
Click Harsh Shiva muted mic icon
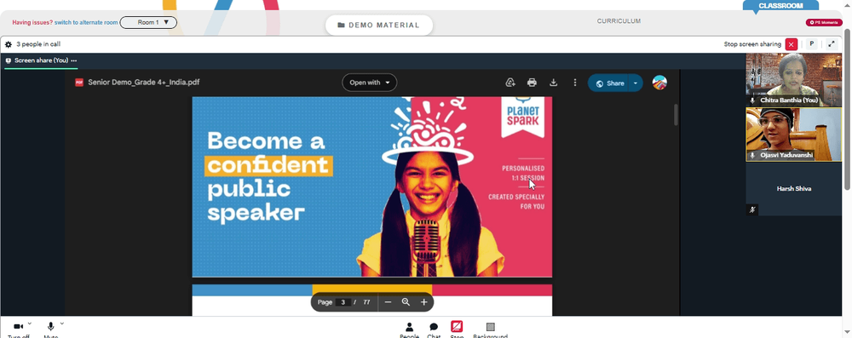point(752,209)
